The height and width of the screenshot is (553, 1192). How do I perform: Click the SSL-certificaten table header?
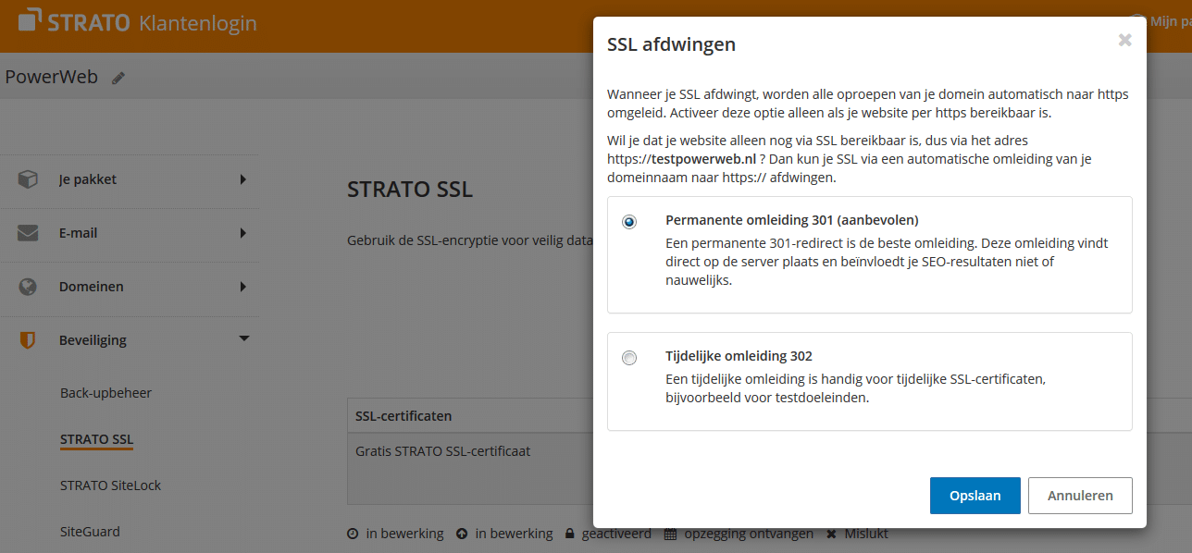404,416
